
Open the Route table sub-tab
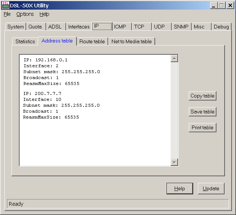(92, 41)
